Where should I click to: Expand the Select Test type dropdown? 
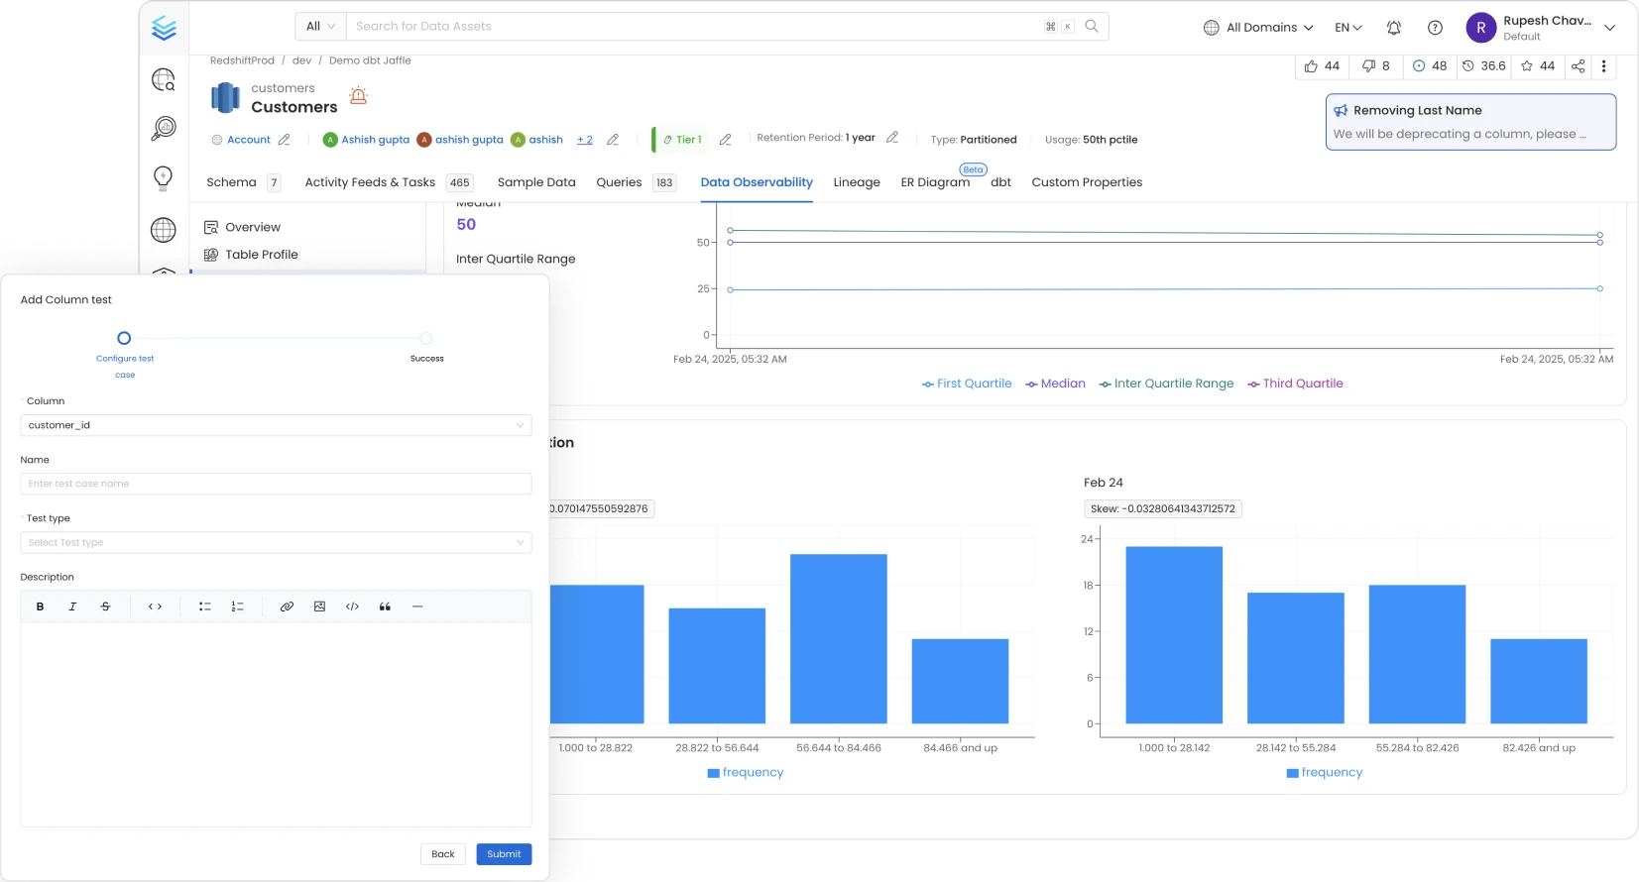coord(276,542)
